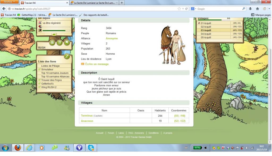This screenshot has width=272, height=156.
Task: Open the downloads arrow icon
Action: (x=250, y=9)
